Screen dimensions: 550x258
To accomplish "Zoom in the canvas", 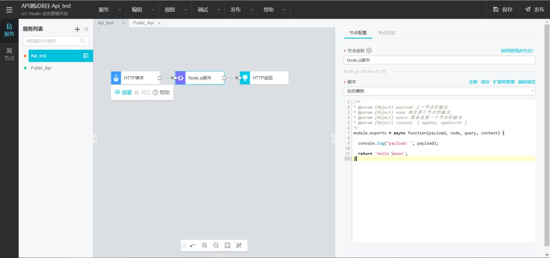I will 204,245.
